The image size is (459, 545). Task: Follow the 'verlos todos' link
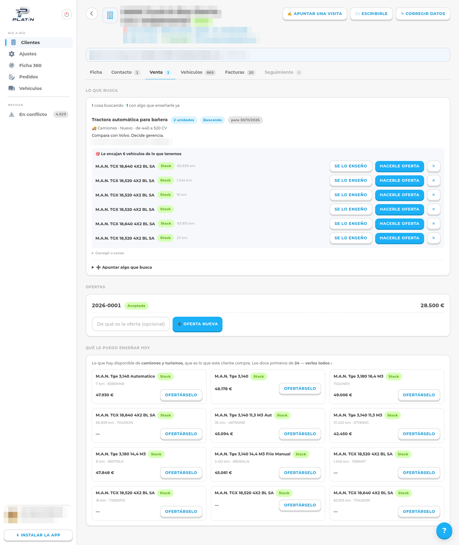pyautogui.click(x=318, y=363)
